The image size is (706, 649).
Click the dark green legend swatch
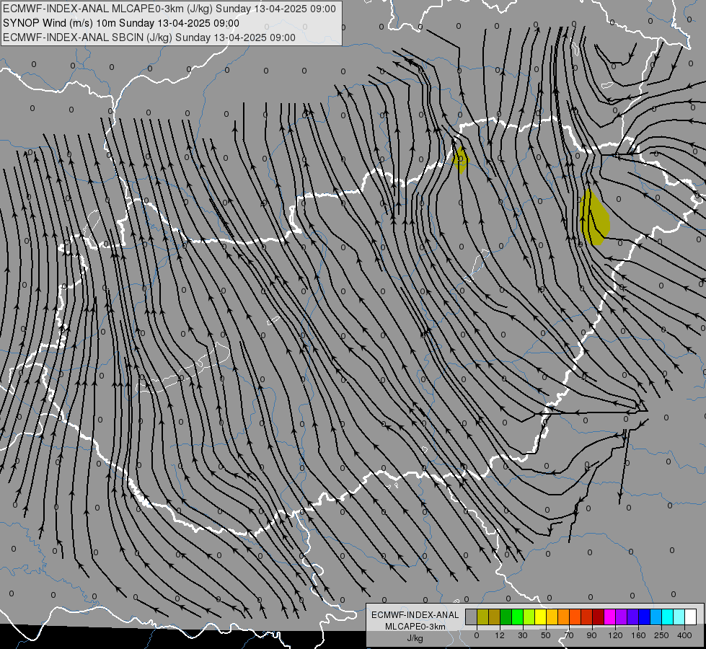click(x=506, y=617)
